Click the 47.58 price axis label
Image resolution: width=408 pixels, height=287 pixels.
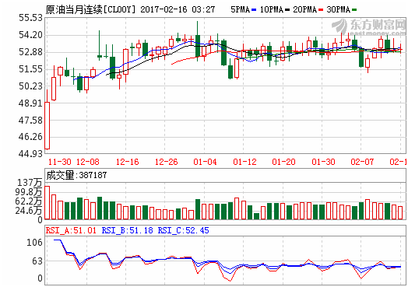[x=30, y=121]
